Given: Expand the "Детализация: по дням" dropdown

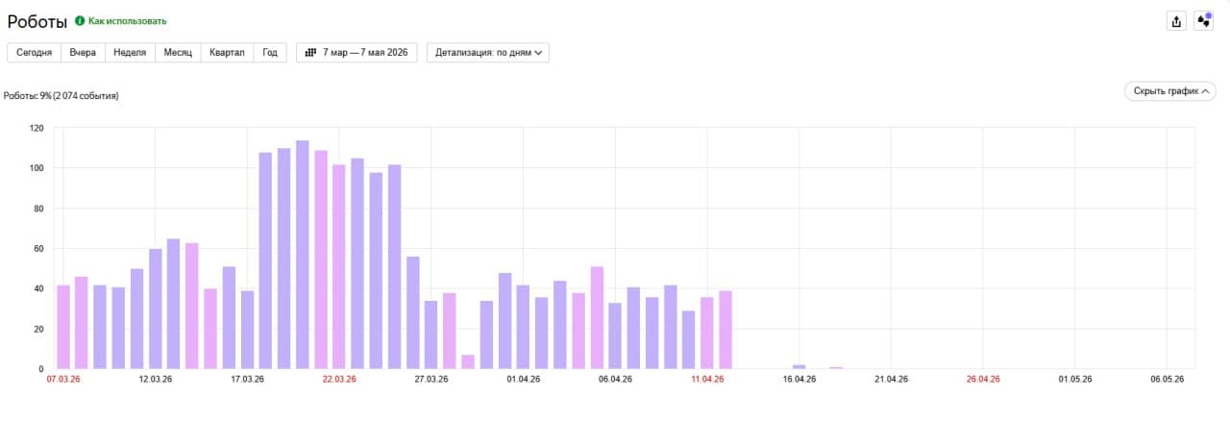Looking at the screenshot, I should coord(488,53).
